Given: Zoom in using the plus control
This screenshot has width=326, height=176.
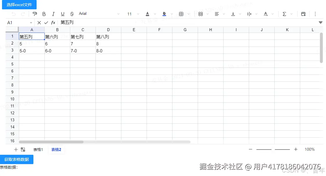Looking at the screenshot, I should pos(296,149).
